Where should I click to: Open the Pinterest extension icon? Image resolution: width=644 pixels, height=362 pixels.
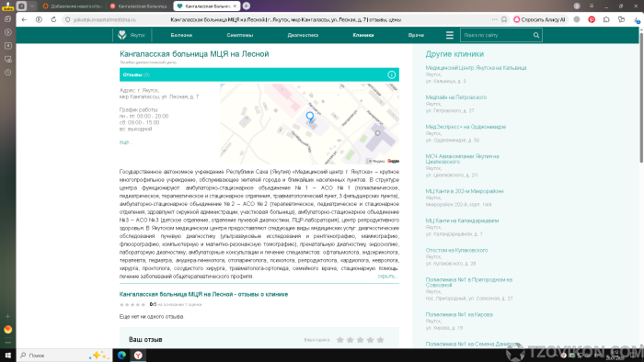[x=592, y=19]
